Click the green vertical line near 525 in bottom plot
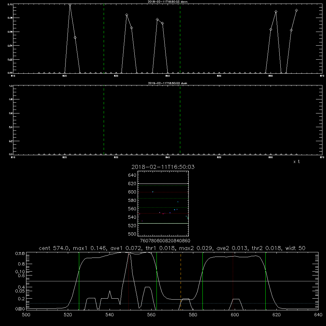The width and height of the screenshot is (326, 326). tap(79, 281)
